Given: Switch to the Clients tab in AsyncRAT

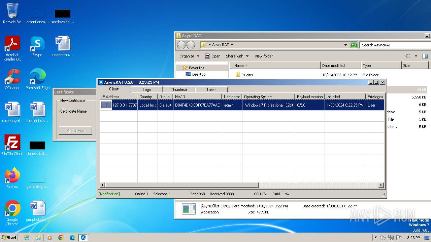Looking at the screenshot, I should point(114,89).
